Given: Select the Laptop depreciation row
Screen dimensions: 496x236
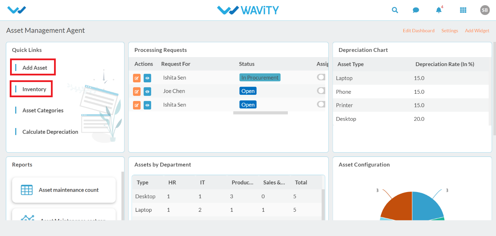Looking at the screenshot, I should point(411,78).
